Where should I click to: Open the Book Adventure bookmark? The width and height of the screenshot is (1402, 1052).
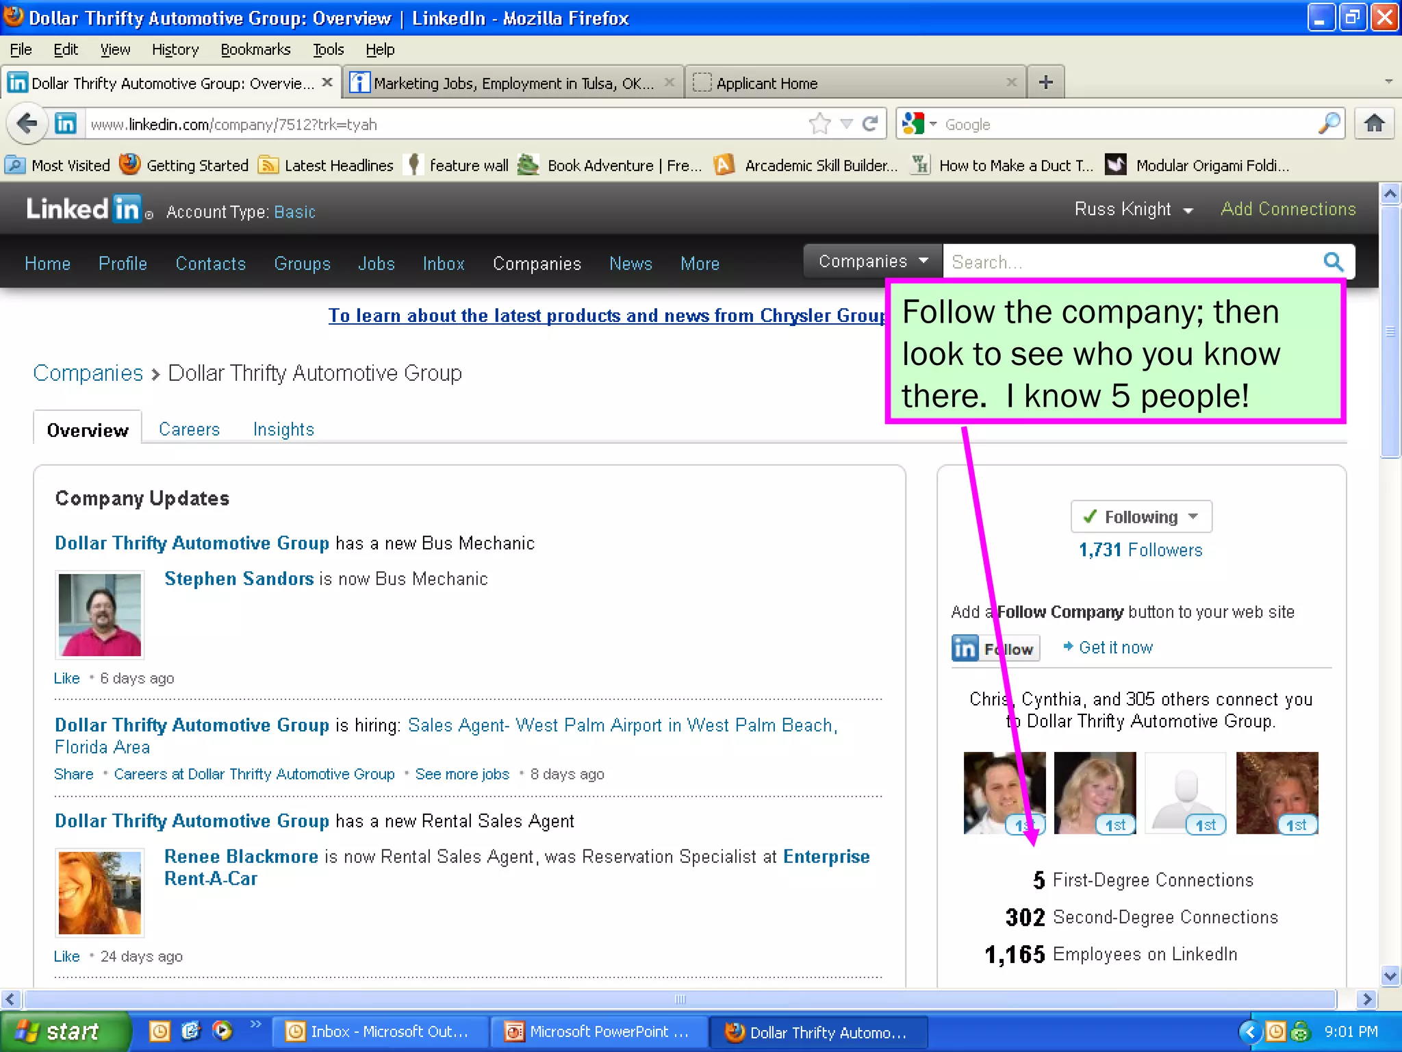coord(610,165)
